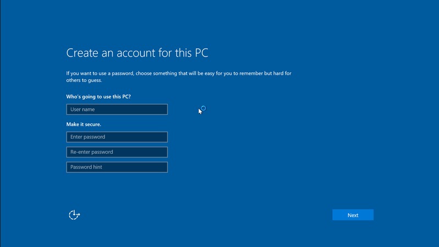Image resolution: width=439 pixels, height=247 pixels.
Task: Open accessibility settings in the bottom-left corner
Action: pyautogui.click(x=74, y=215)
